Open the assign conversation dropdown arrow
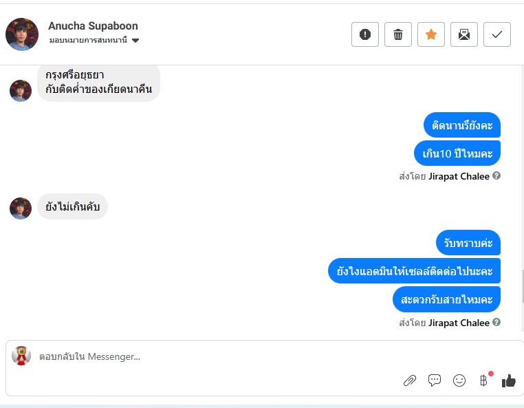Viewport: 524px width, 408px height. click(135, 41)
